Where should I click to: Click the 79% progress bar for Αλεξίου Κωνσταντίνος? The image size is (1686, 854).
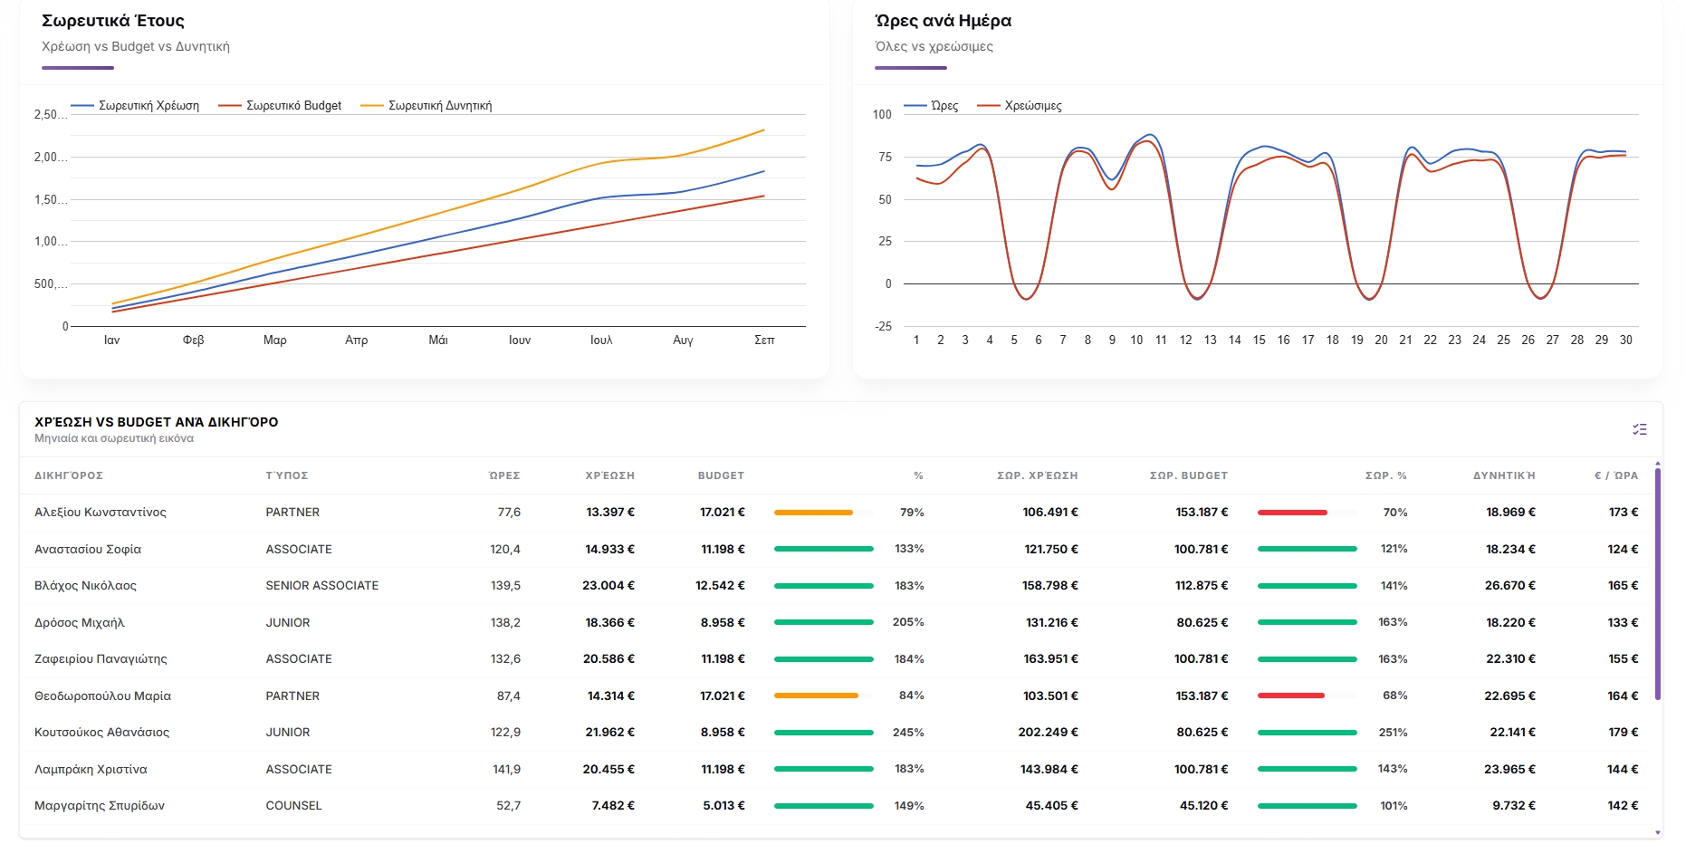823,513
